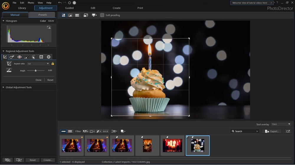Choose the Adjustment Brush tool
This screenshot has height=165, width=295.
coord(27,57)
